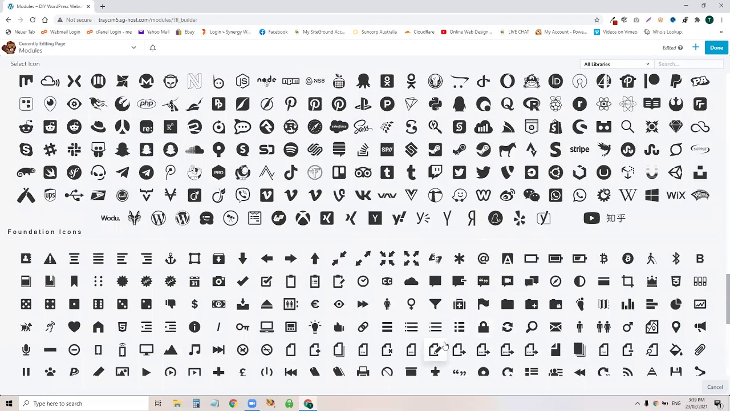Image resolution: width=730 pixels, height=411 pixels.
Task: Select the Spotify icon
Action: pos(291,150)
